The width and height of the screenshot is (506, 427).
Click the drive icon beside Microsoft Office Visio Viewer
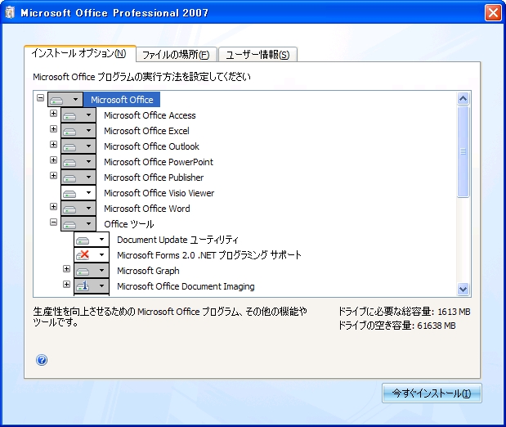(70, 193)
